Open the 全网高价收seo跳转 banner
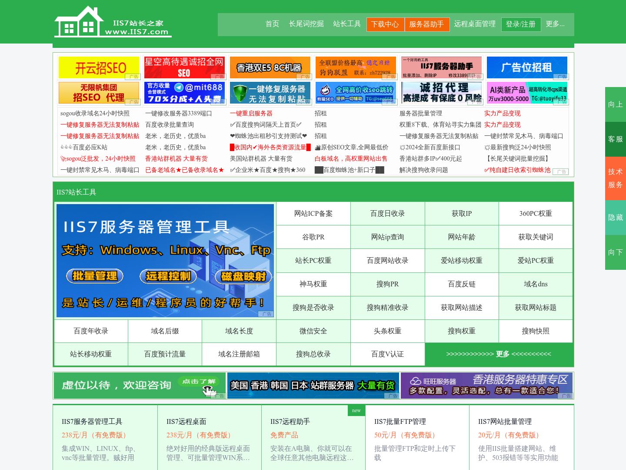Viewport: 626px width, 470px height. click(x=356, y=93)
